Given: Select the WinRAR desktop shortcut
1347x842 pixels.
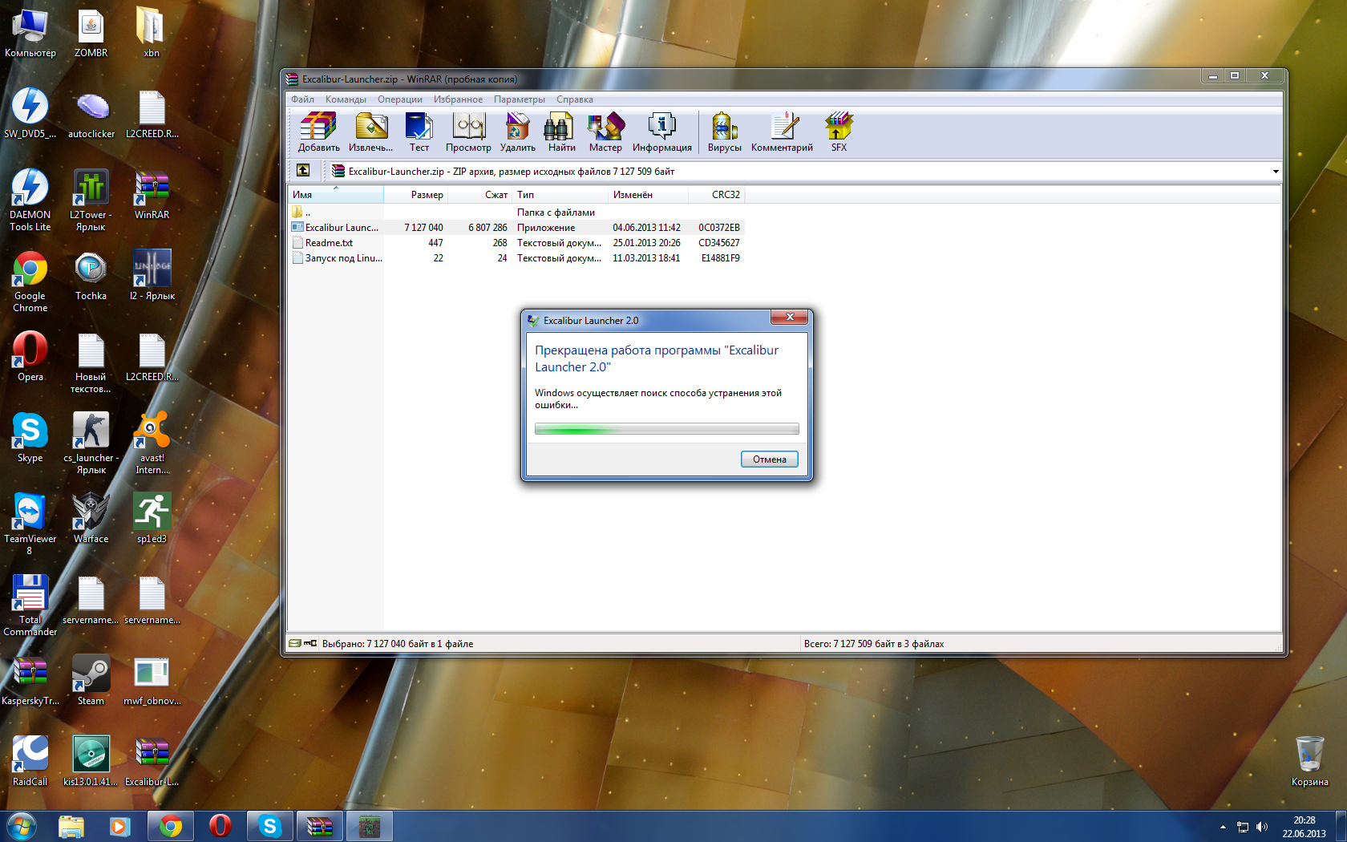Looking at the screenshot, I should [152, 195].
